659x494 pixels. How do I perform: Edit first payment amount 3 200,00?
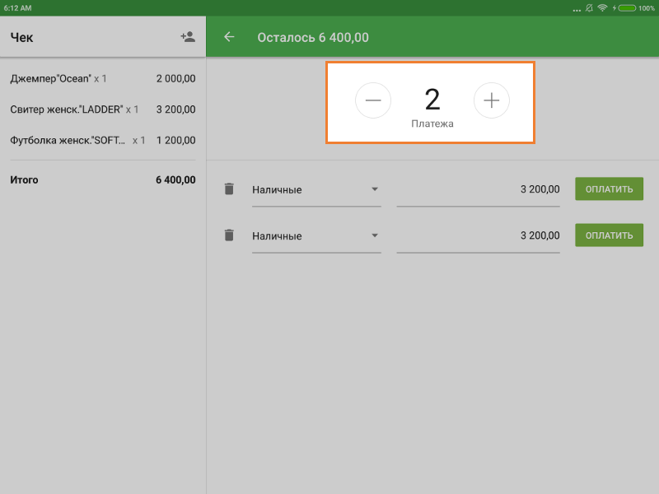[478, 190]
